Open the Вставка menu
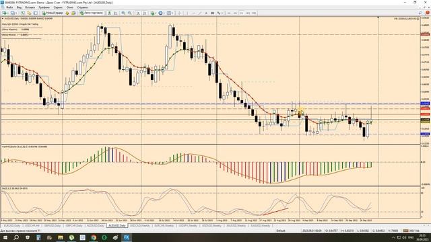The height and width of the screenshot is (242, 431). click(30, 7)
